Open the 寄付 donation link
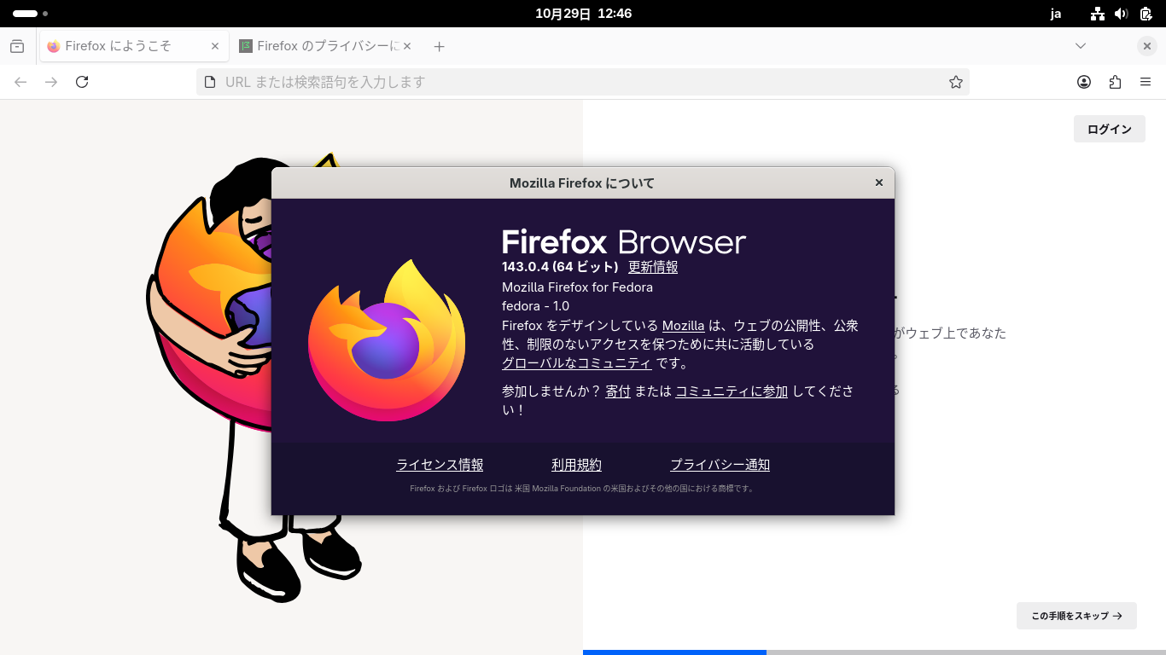 coord(618,391)
